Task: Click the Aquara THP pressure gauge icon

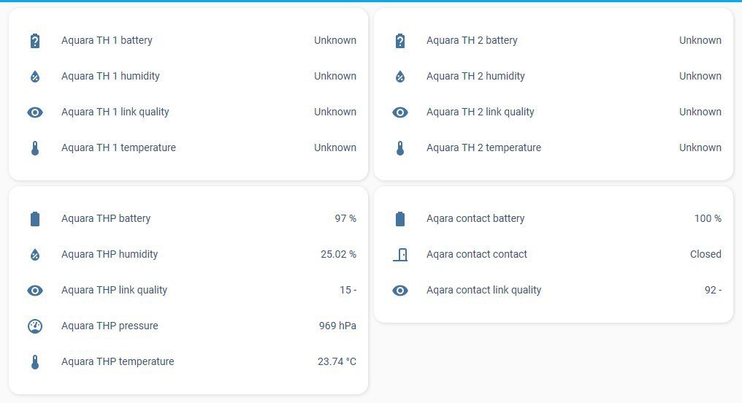Action: [35, 326]
